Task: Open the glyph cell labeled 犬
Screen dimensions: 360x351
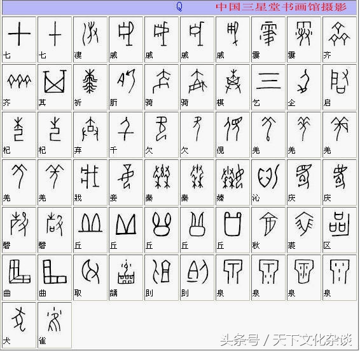Action: pos(19,326)
